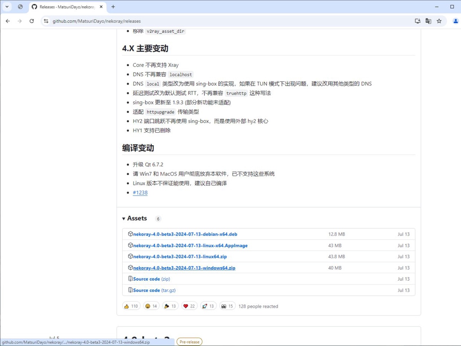
Task: Click the install app icon in address bar
Action: point(418,21)
